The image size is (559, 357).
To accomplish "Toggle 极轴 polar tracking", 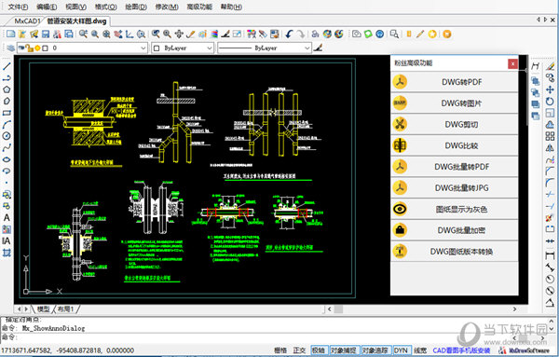I will click(319, 350).
